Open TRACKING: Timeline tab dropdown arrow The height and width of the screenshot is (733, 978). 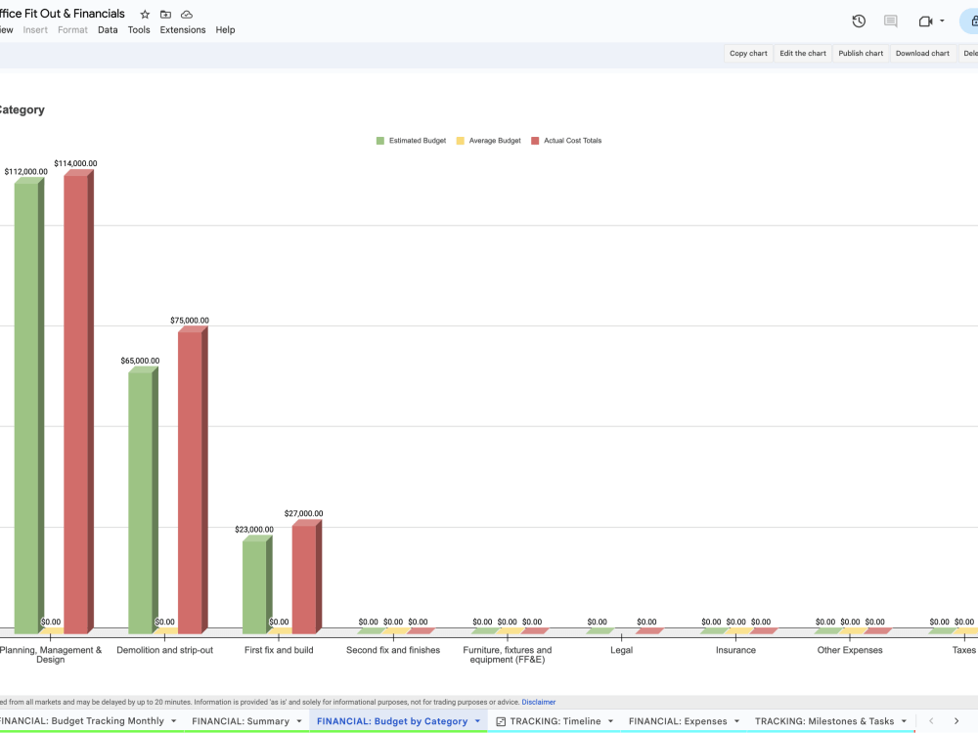pyautogui.click(x=610, y=721)
